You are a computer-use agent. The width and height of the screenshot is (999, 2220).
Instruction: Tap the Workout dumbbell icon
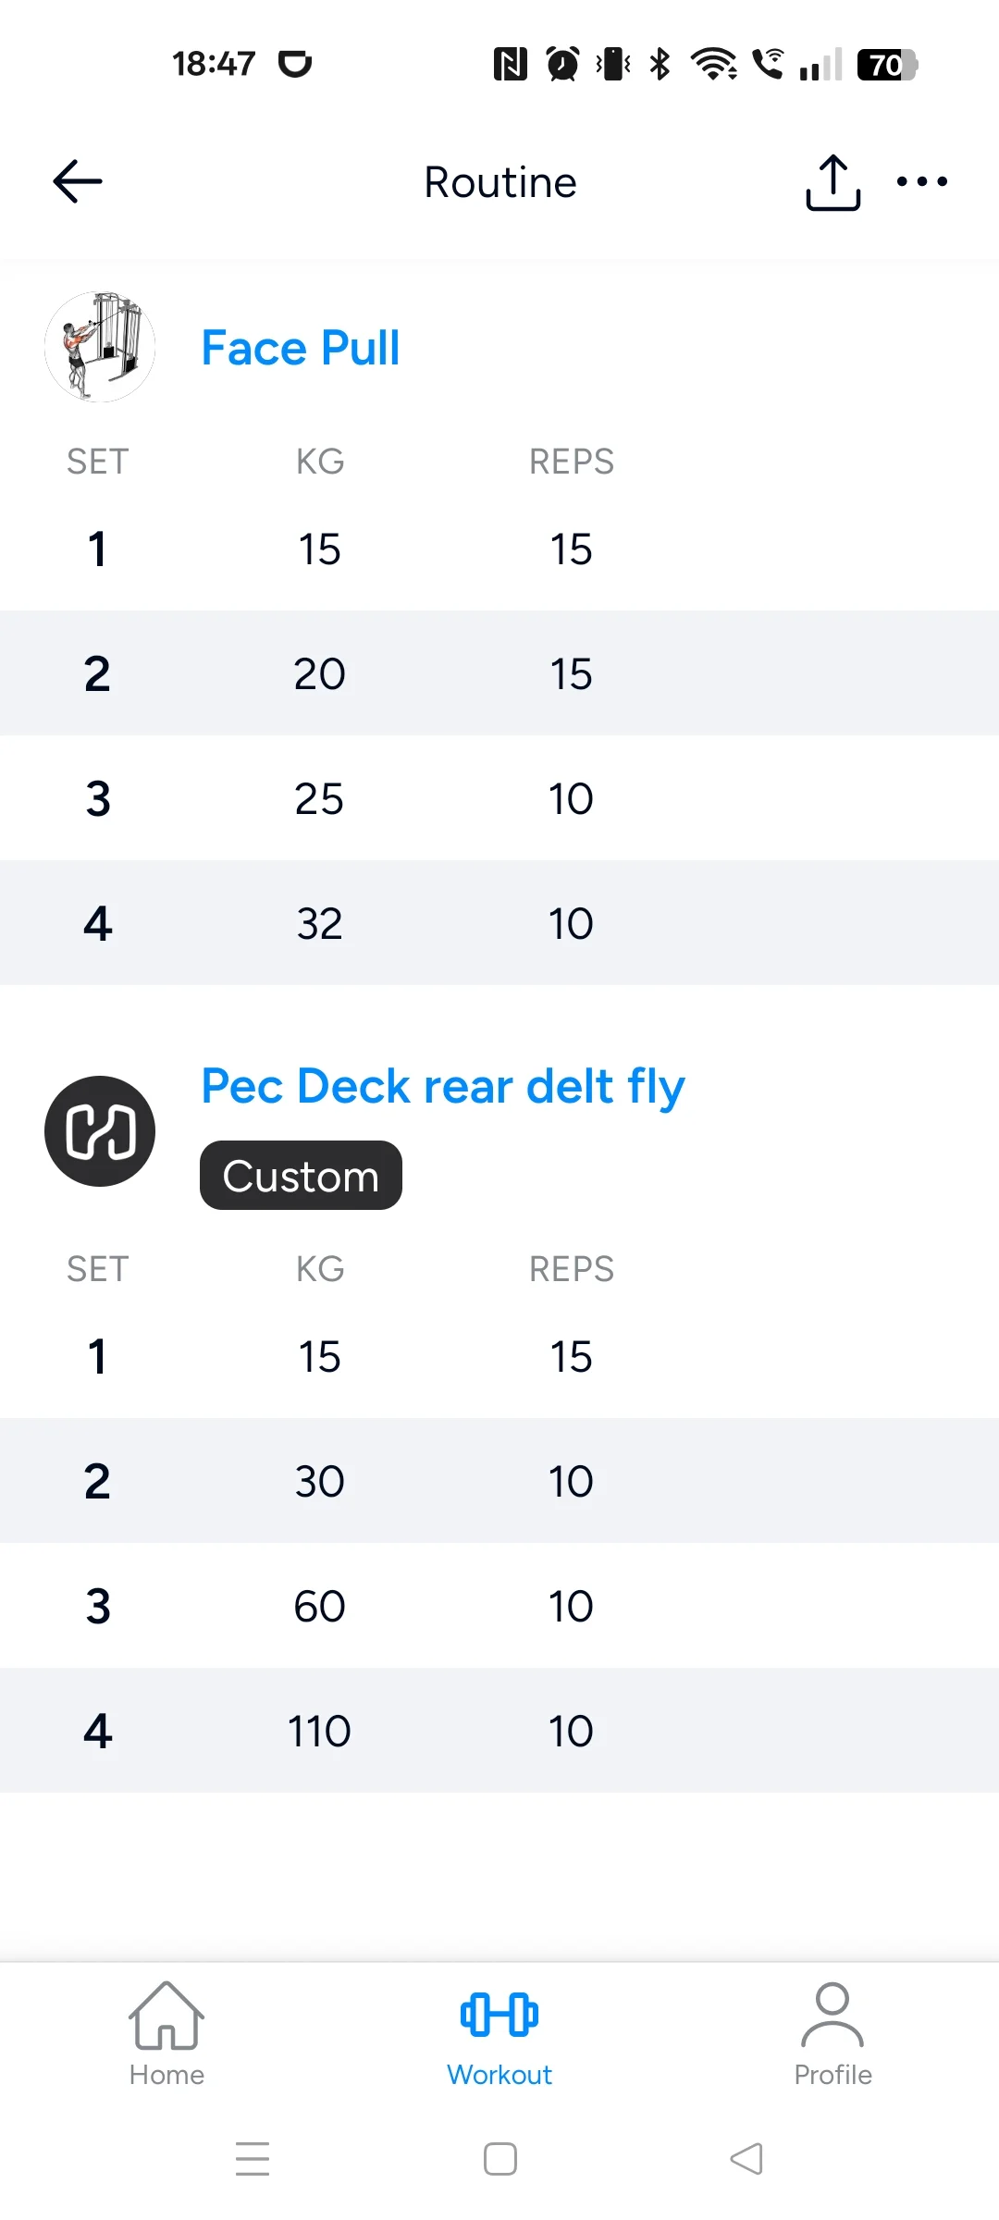pyautogui.click(x=499, y=2015)
